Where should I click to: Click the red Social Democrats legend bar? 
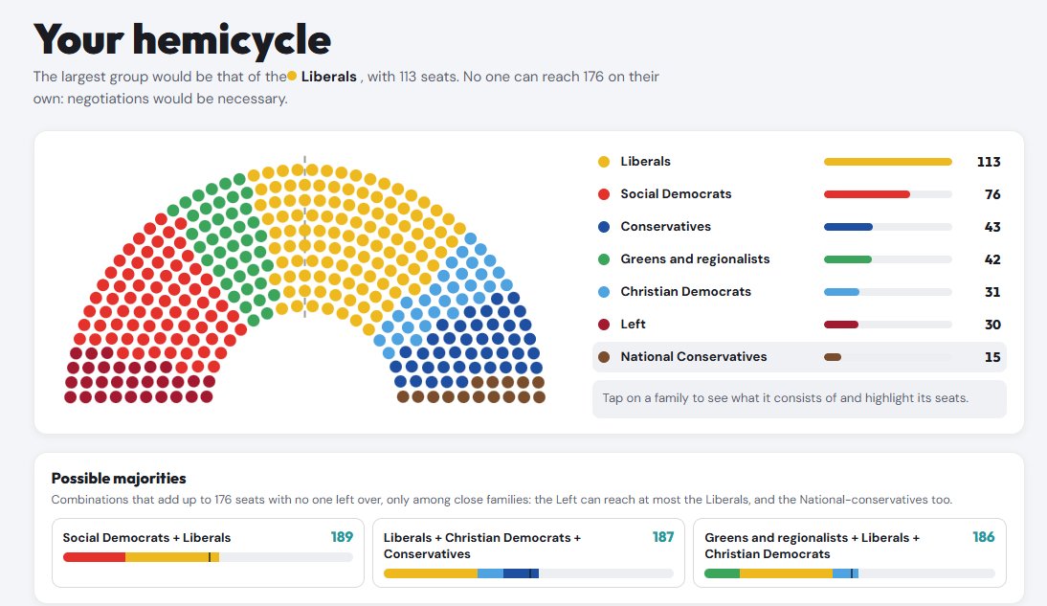coord(867,194)
